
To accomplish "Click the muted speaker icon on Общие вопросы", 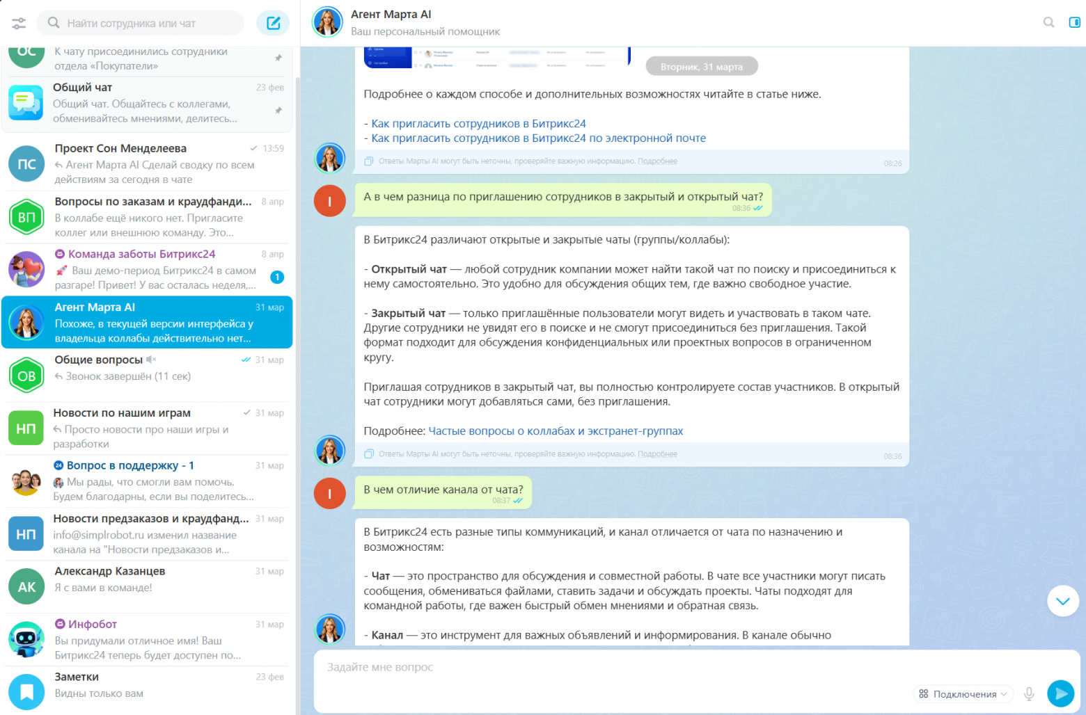I will (151, 360).
